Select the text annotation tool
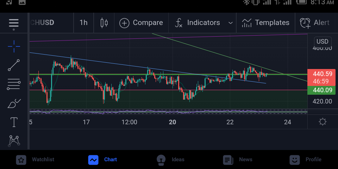The image size is (338, 169). (14, 122)
